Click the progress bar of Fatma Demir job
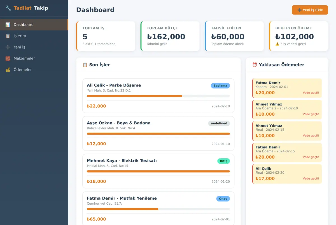The width and height of the screenshot is (336, 225). (x=158, y=209)
